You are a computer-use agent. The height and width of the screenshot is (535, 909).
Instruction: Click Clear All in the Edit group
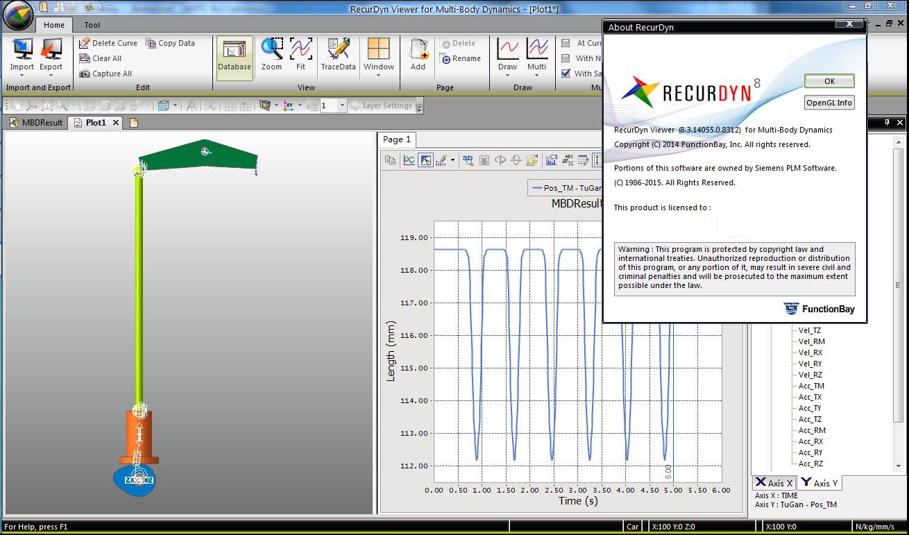coord(100,58)
